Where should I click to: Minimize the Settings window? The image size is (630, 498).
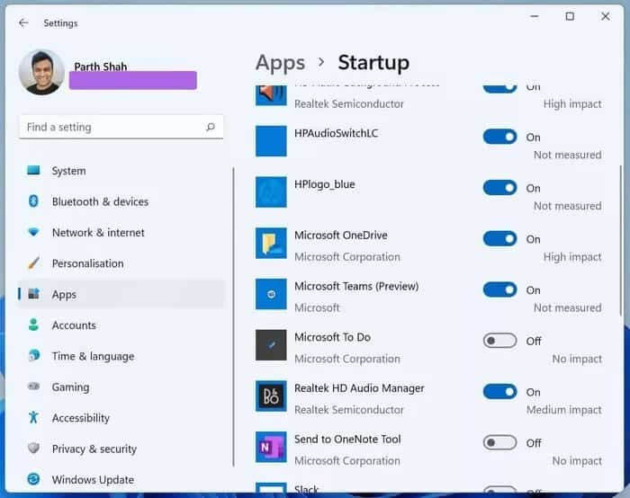(x=535, y=16)
